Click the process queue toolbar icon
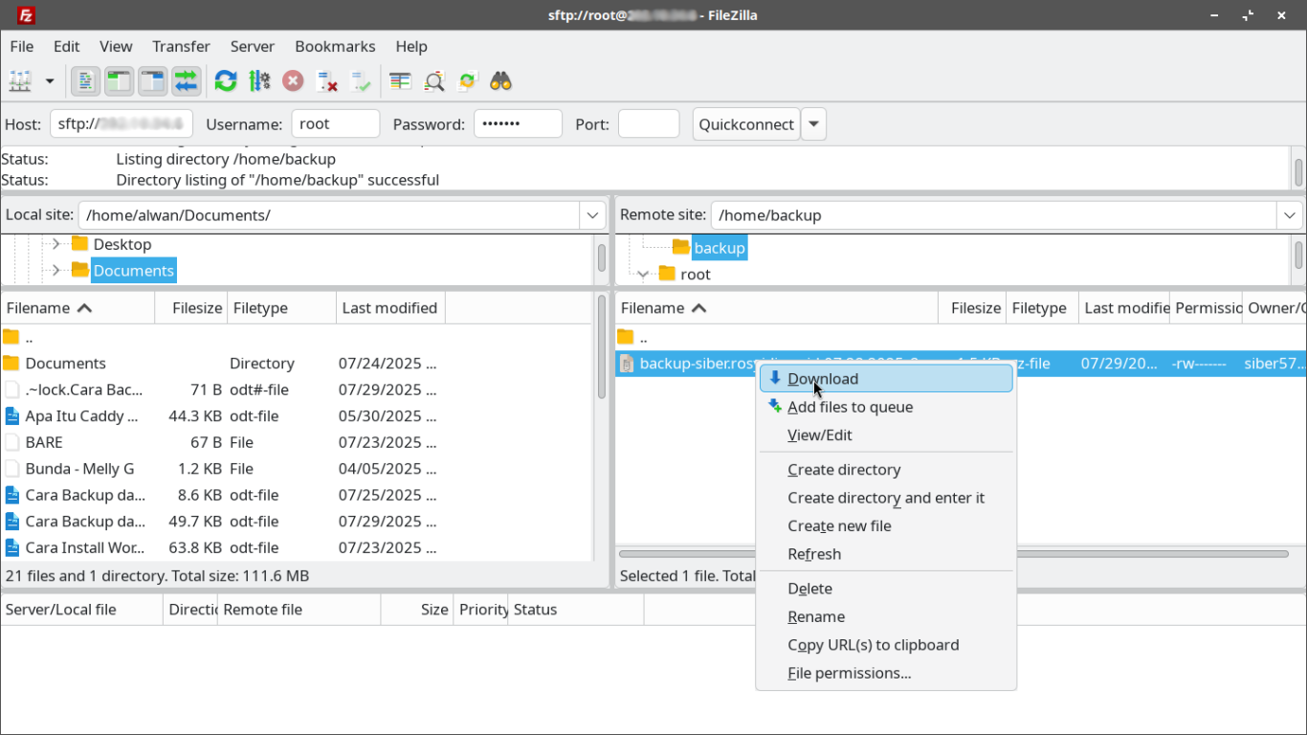The width and height of the screenshot is (1307, 735). 259,81
